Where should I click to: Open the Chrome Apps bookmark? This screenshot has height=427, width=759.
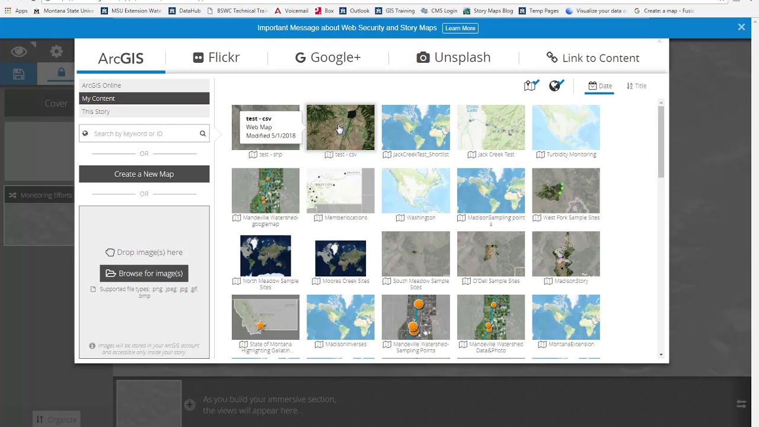[16, 11]
